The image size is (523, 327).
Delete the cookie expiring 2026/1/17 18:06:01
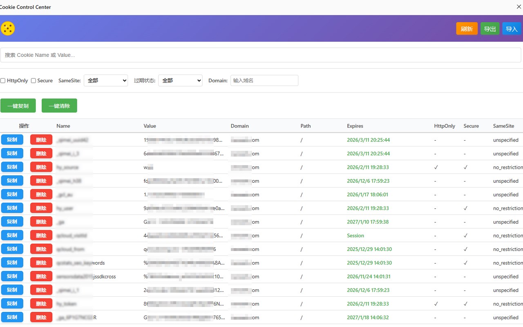pos(41,194)
